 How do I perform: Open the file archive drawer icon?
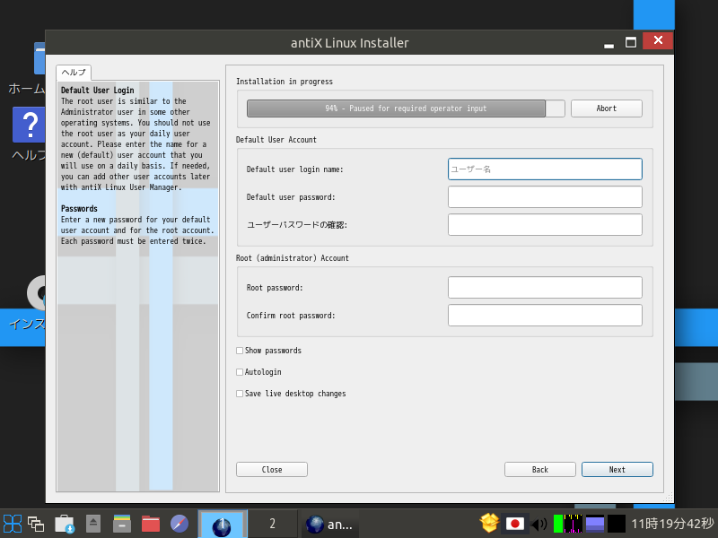[122, 524]
